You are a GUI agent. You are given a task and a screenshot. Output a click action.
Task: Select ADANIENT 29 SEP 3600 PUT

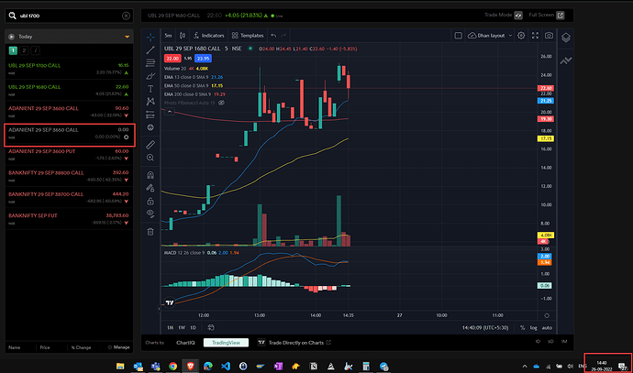pyautogui.click(x=69, y=155)
